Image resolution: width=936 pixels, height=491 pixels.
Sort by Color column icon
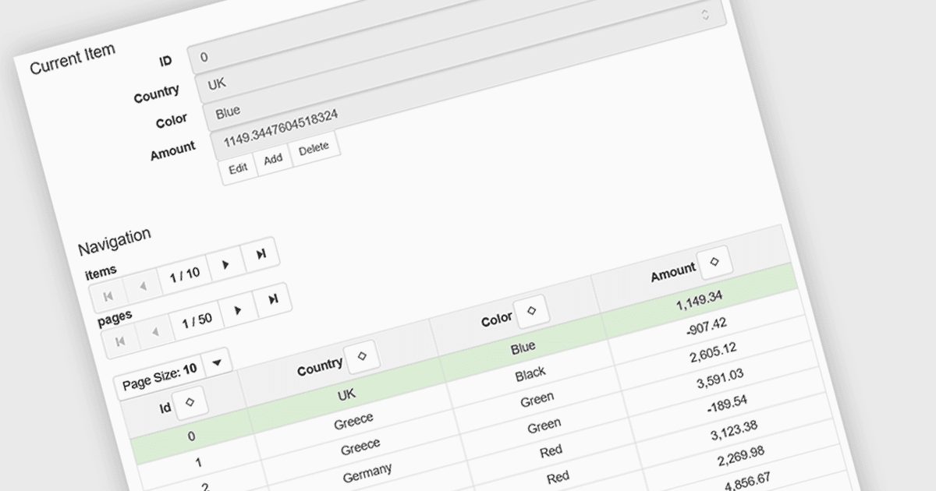(x=531, y=311)
